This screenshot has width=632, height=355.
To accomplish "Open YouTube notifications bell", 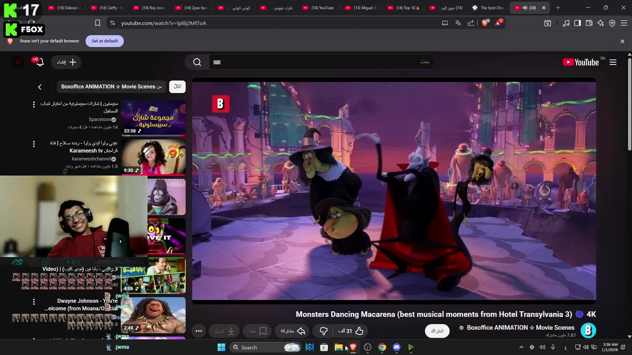I will [39, 62].
